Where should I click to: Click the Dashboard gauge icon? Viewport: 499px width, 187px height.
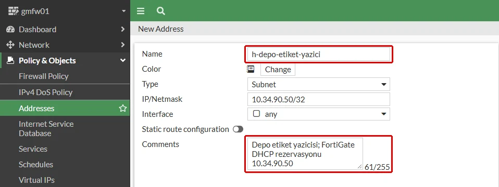[10, 29]
